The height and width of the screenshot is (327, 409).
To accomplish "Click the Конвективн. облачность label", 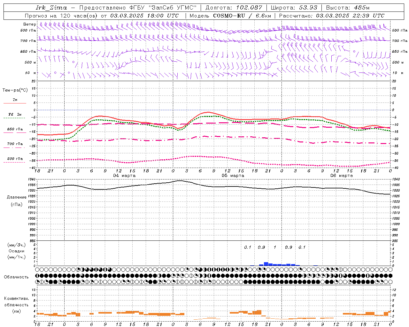I will tap(16, 302).
